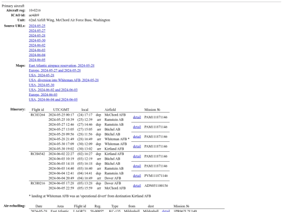The height and width of the screenshot is (212, 283).
Task: Click the Airfield column header
Action: click(x=110, y=109)
